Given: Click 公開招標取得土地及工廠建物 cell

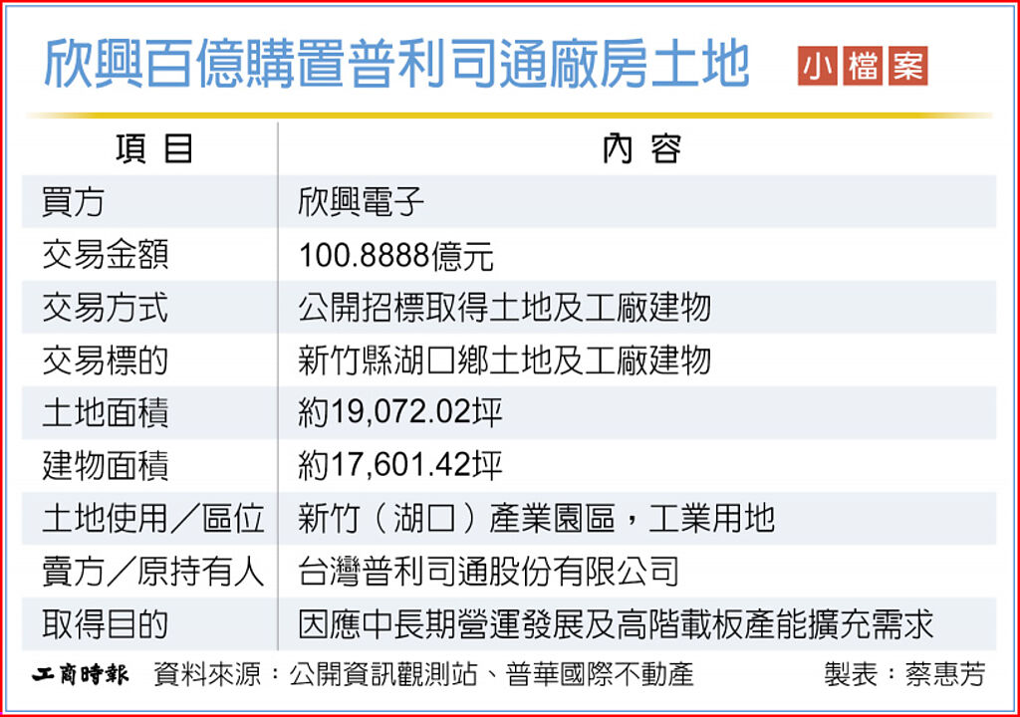Looking at the screenshot, I should point(505,307).
